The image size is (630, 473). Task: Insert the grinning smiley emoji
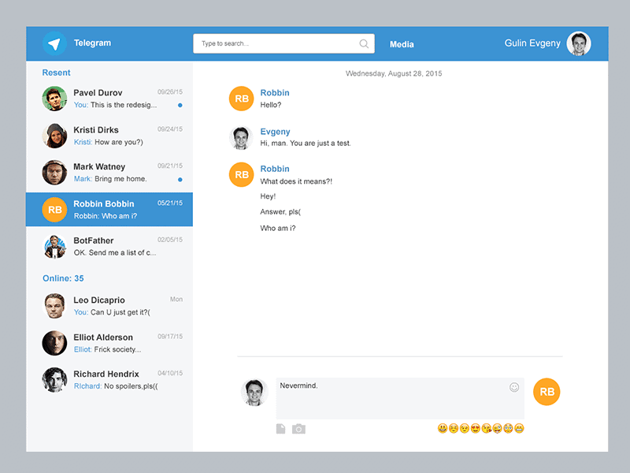(x=443, y=428)
